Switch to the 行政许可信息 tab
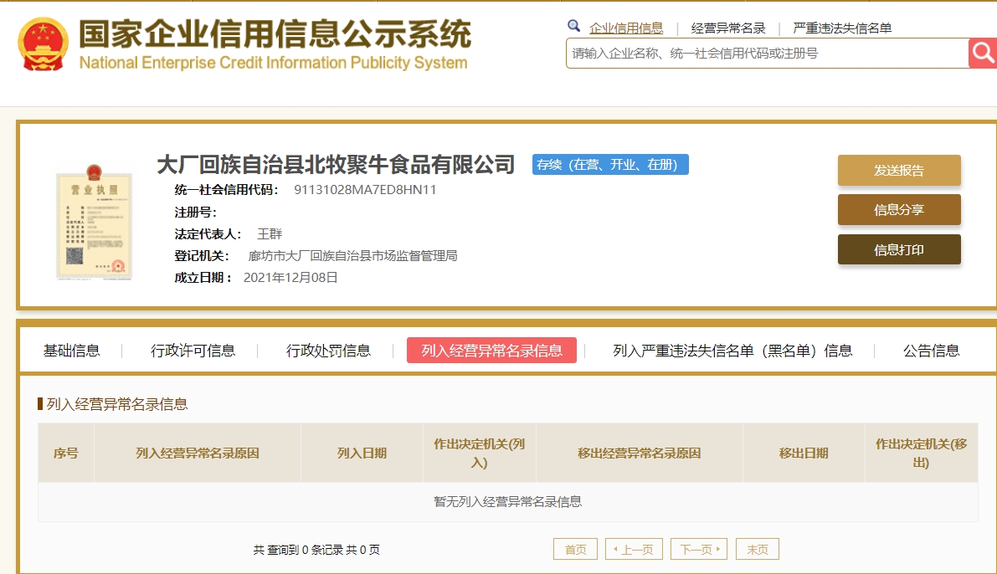 pyautogui.click(x=193, y=351)
